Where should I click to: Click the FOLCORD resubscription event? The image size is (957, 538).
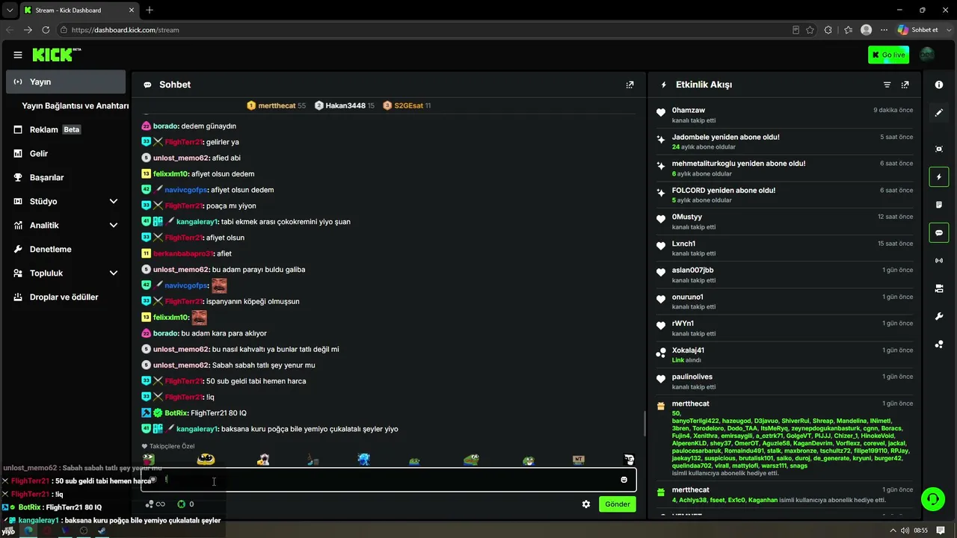pyautogui.click(x=784, y=195)
